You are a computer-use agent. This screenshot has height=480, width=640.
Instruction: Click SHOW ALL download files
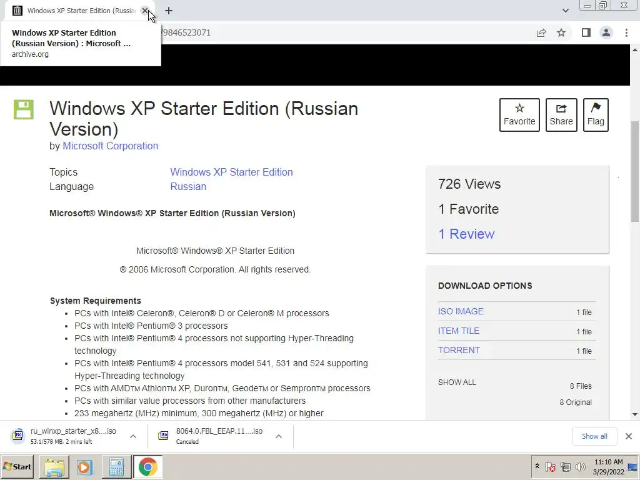(457, 382)
